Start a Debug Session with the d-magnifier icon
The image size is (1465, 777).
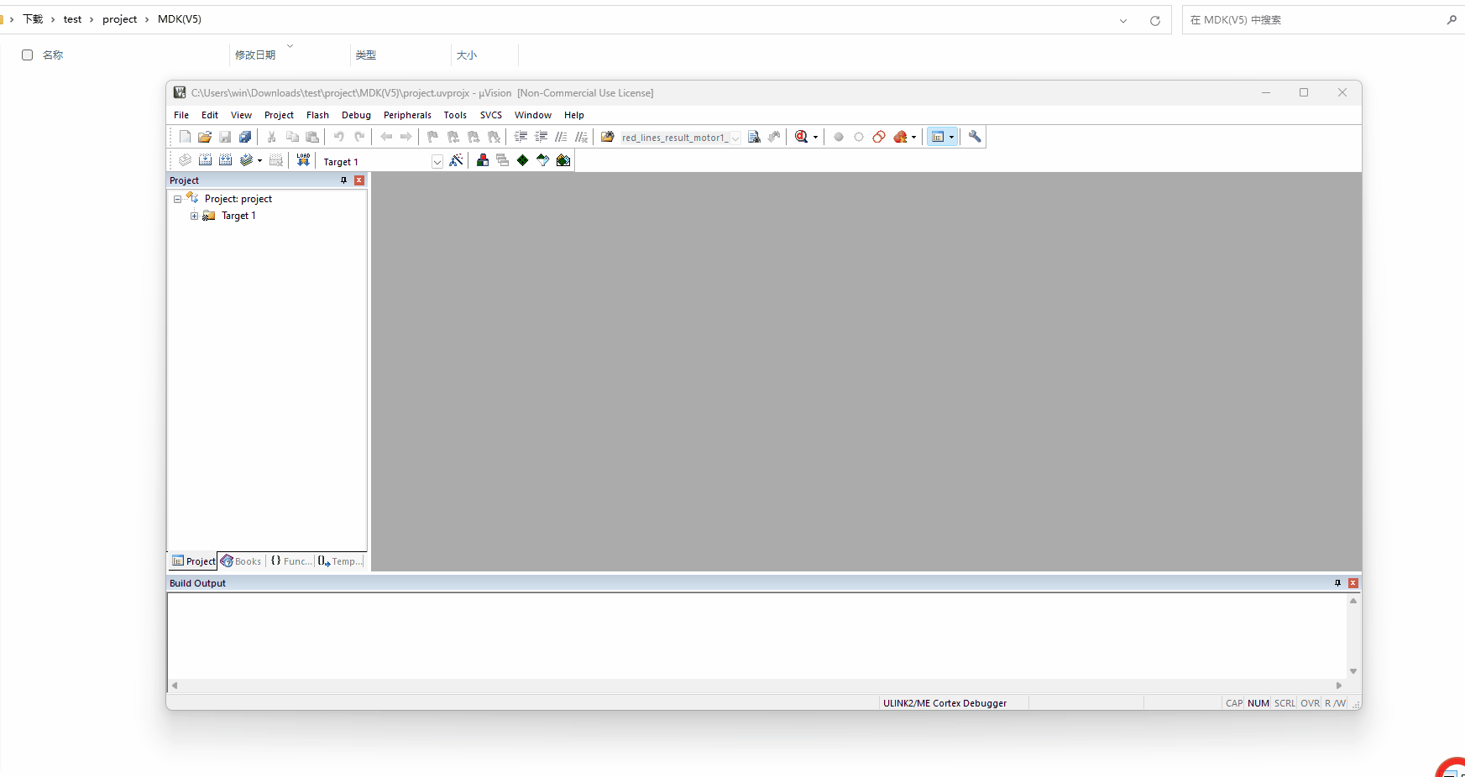tap(803, 136)
